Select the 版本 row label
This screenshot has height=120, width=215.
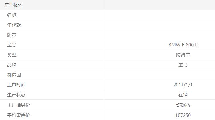tap(12, 35)
